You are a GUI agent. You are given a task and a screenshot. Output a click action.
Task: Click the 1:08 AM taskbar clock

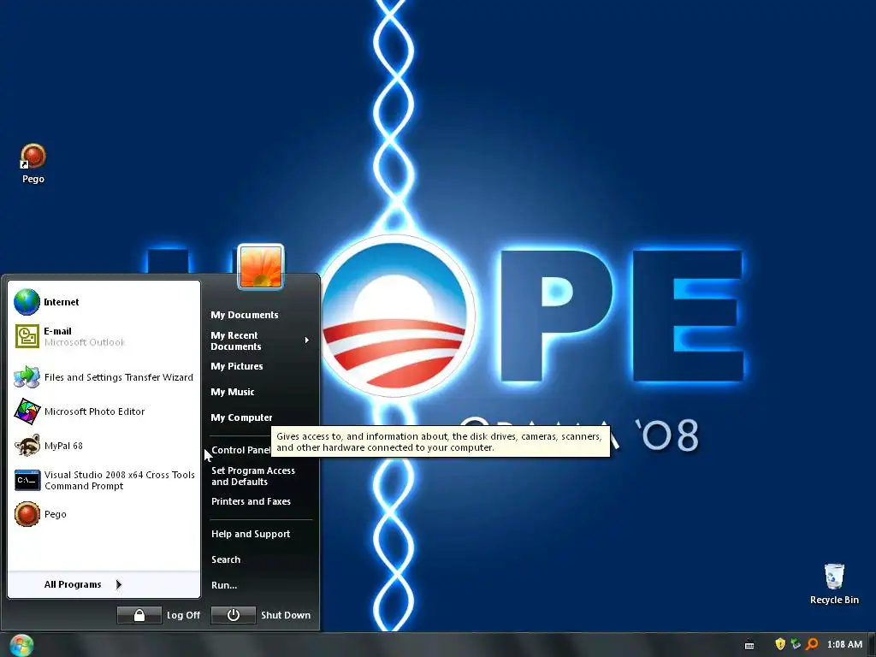(844, 645)
